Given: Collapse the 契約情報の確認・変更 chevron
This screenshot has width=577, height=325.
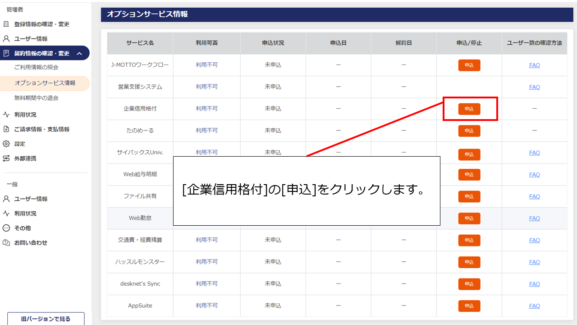Looking at the screenshot, I should click(x=79, y=54).
